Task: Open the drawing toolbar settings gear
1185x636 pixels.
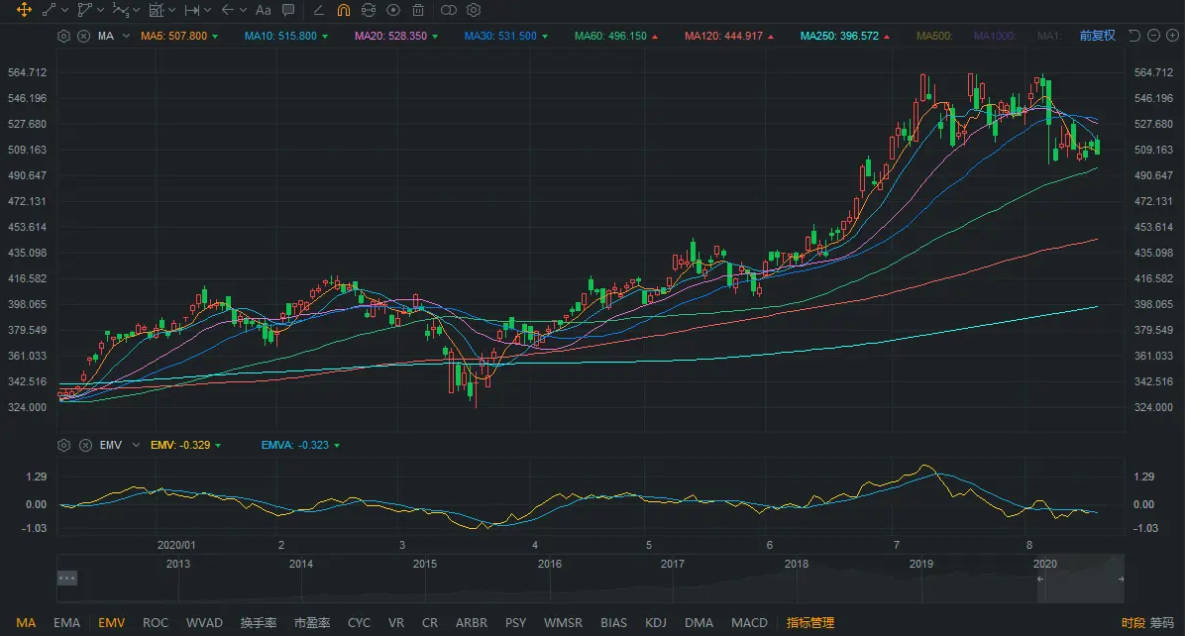Action: 474,10
